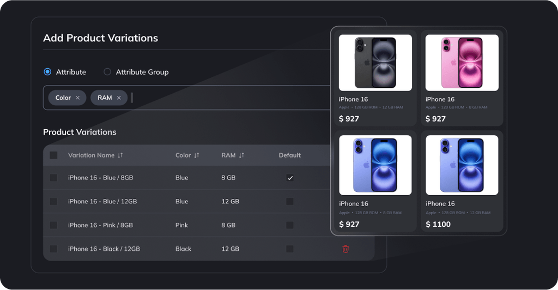Uncheck Default for Blue / 8GB variation

pyautogui.click(x=290, y=178)
